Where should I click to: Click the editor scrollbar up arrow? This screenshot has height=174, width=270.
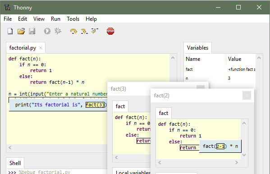click(x=173, y=58)
